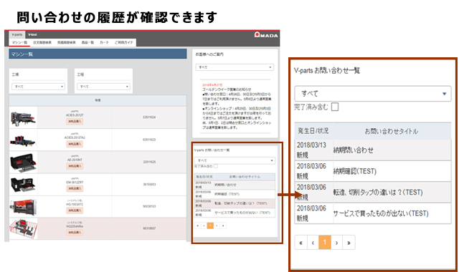Screen dimensions: 459x272
Task: Click consumables purchase button under EM-3612ZRT
Action: (x=75, y=188)
